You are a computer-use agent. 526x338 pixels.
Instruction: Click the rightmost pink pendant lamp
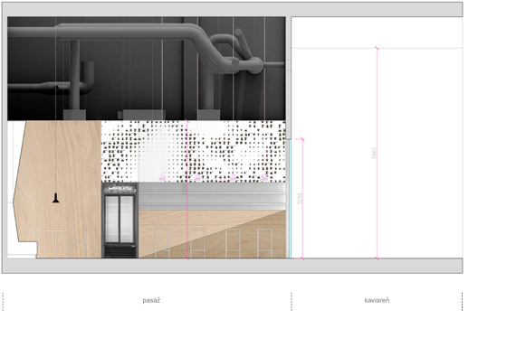(x=264, y=177)
